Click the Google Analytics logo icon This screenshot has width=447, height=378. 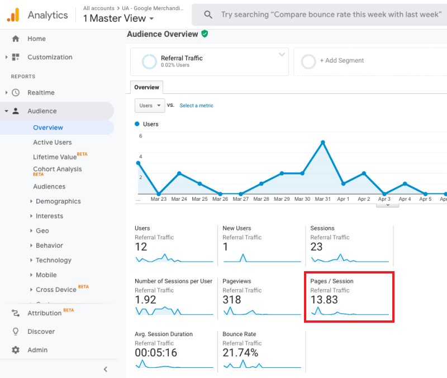pos(13,15)
